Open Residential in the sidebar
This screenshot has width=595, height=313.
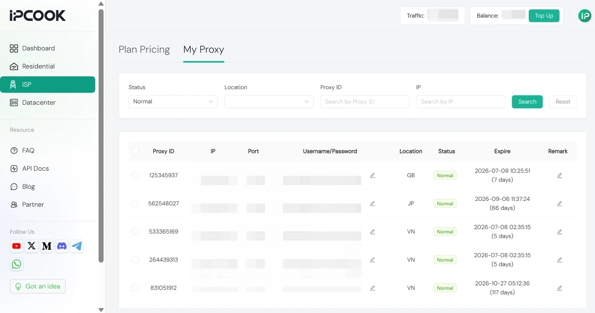coord(47,67)
